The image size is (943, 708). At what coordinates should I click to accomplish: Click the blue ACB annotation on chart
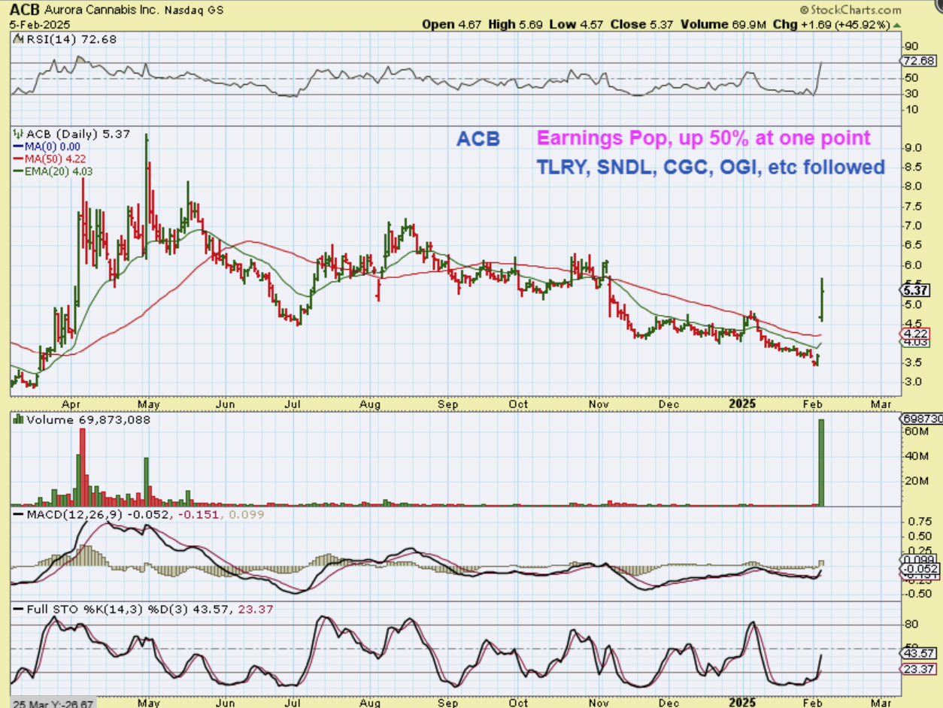478,139
